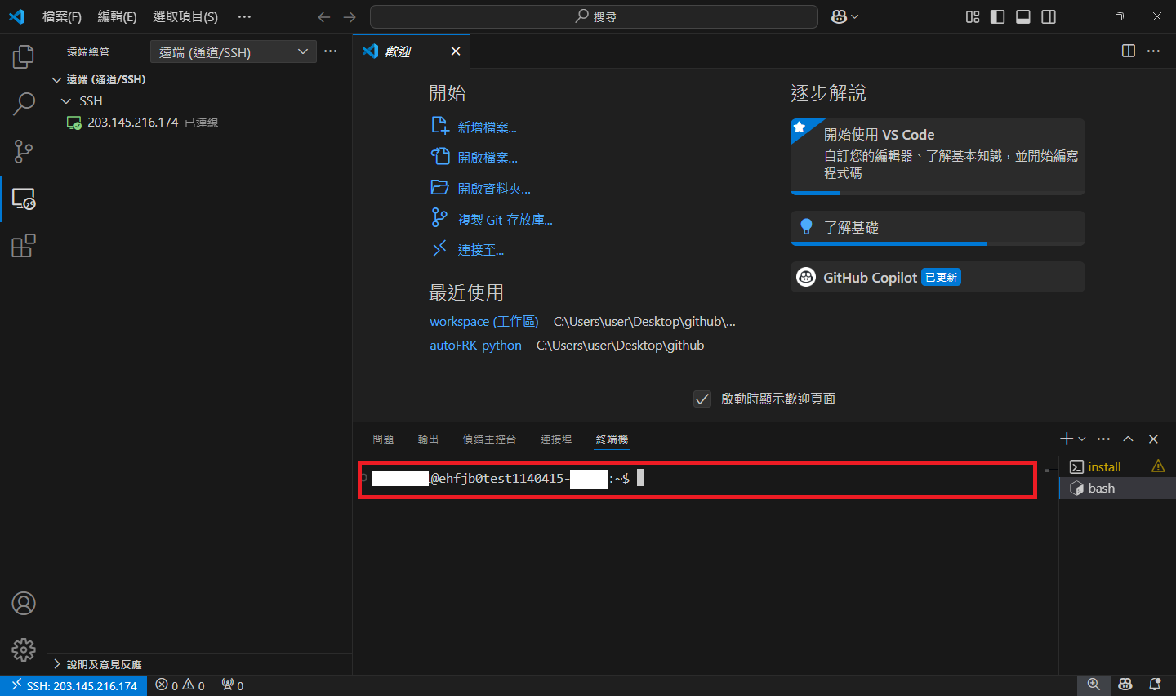Open notifications bell in status bar

tap(1155, 685)
